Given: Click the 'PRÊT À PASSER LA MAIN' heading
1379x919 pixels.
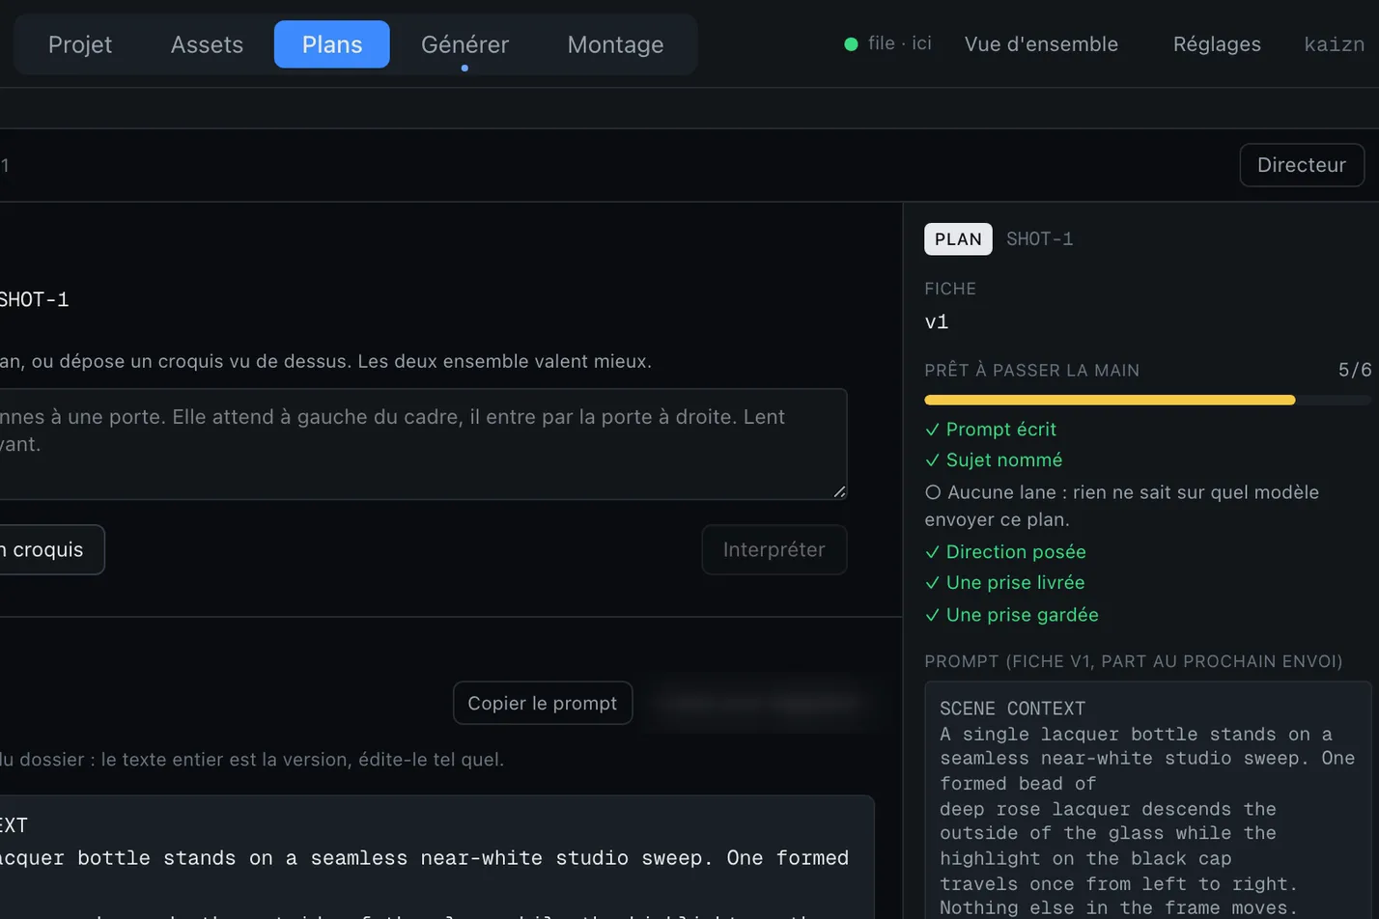Looking at the screenshot, I should [1031, 371].
